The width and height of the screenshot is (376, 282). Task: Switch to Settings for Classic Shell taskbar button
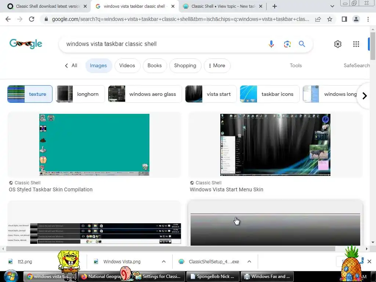(x=159, y=276)
